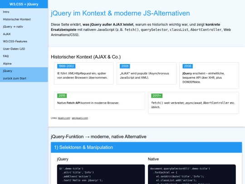The width and height of the screenshot is (245, 184).
Task: Click the 1999–2002 timeline tag
Action: click(x=66, y=66)
